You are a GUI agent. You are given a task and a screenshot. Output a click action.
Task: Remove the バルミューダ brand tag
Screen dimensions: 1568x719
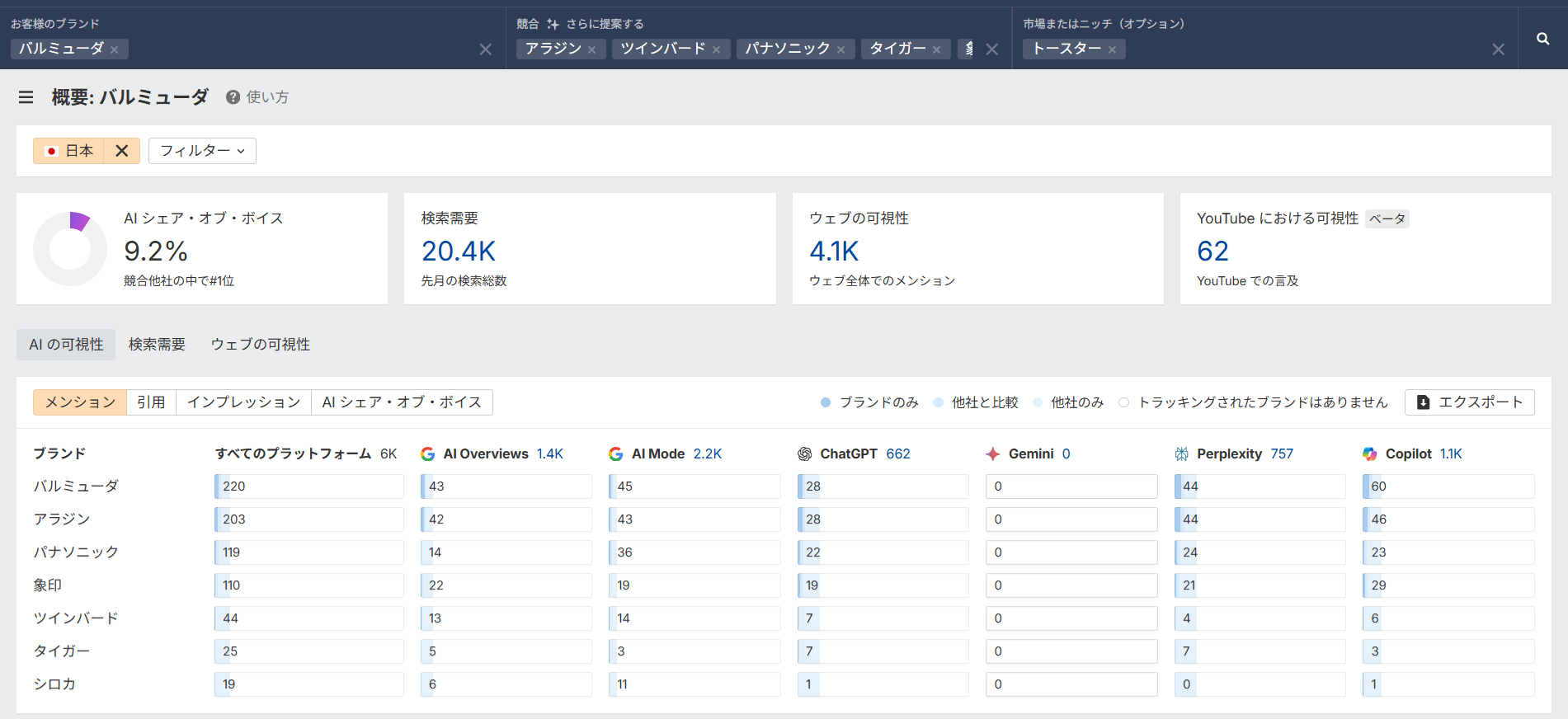tap(115, 50)
